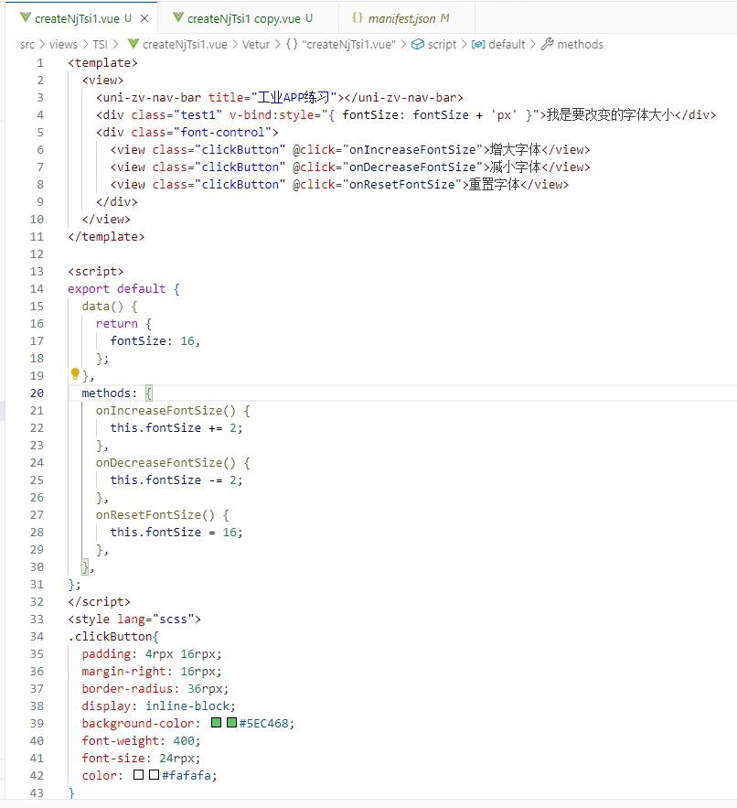Click 'margin-right: 16rpx;' declaration
The width and height of the screenshot is (737, 808).
(152, 672)
